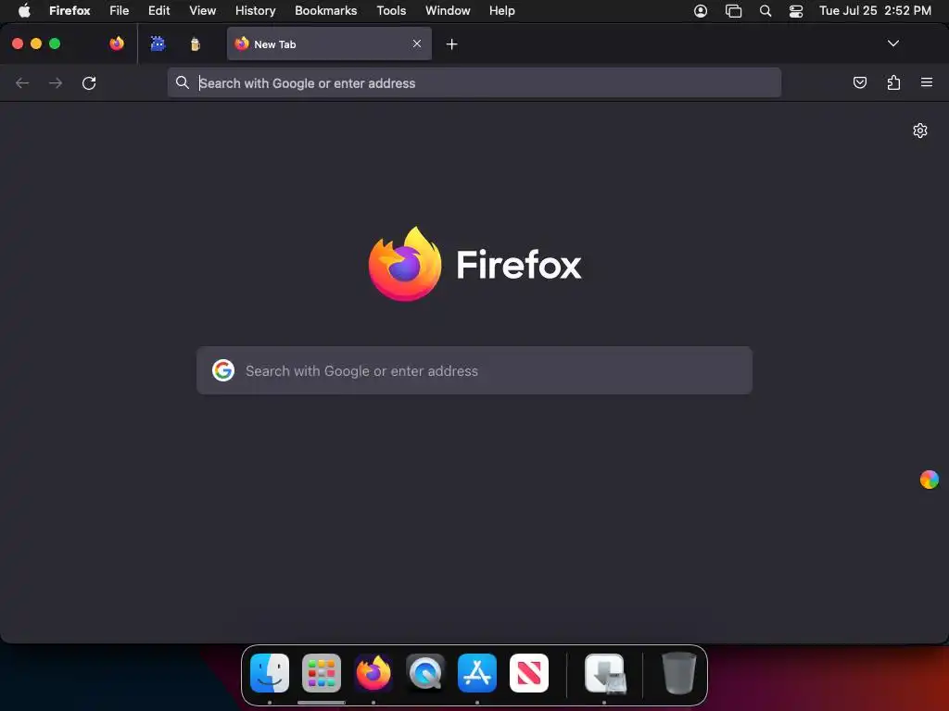
Task: Click the user account icon in menu bar
Action: 701,11
